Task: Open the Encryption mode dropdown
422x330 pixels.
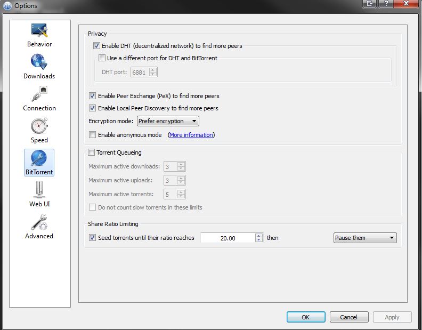Action: pyautogui.click(x=168, y=121)
